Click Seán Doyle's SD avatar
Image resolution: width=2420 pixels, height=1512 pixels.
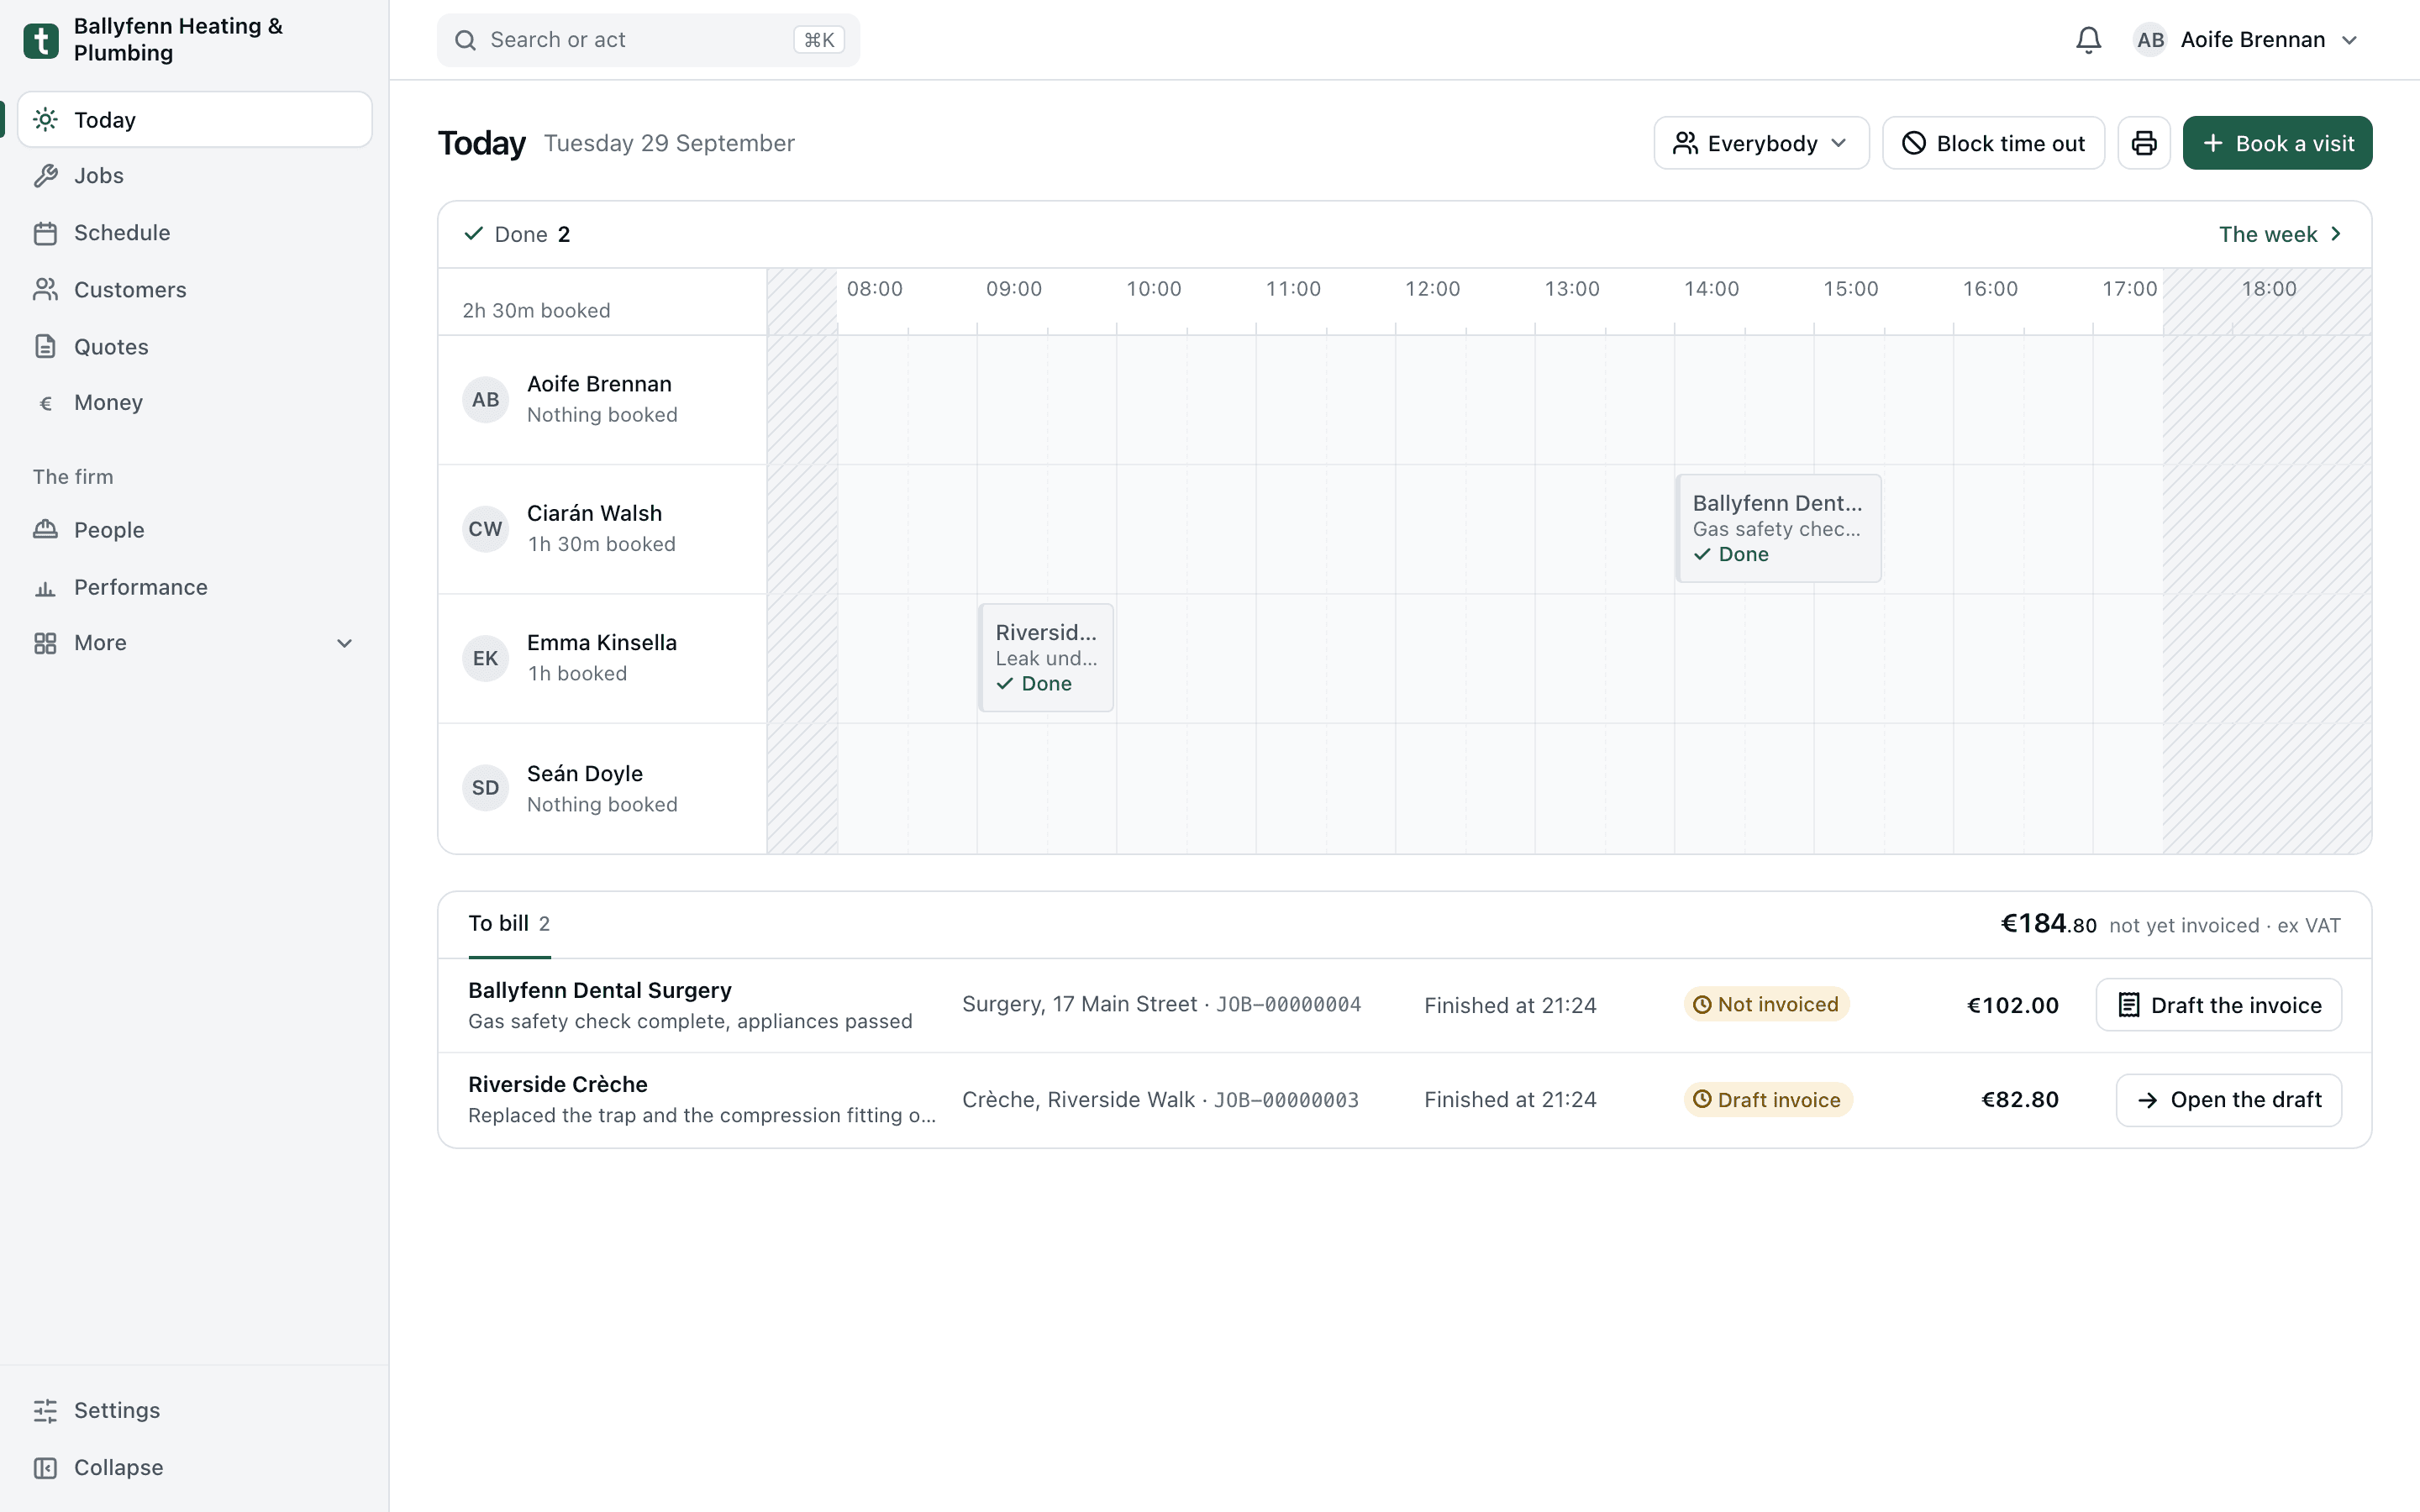tap(485, 788)
